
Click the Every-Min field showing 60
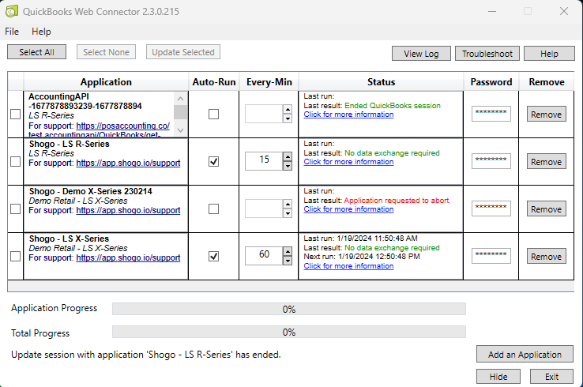pyautogui.click(x=264, y=256)
